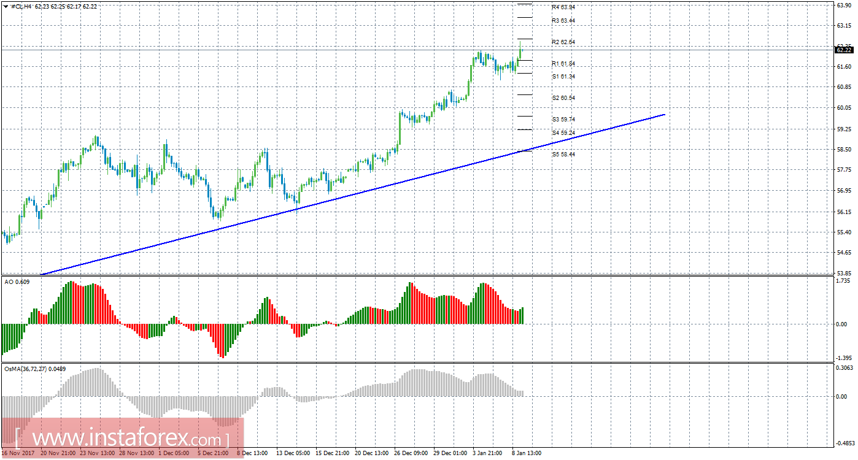Click the AO scale value -1.395
This screenshot has width=858, height=460.
pyautogui.click(x=844, y=358)
